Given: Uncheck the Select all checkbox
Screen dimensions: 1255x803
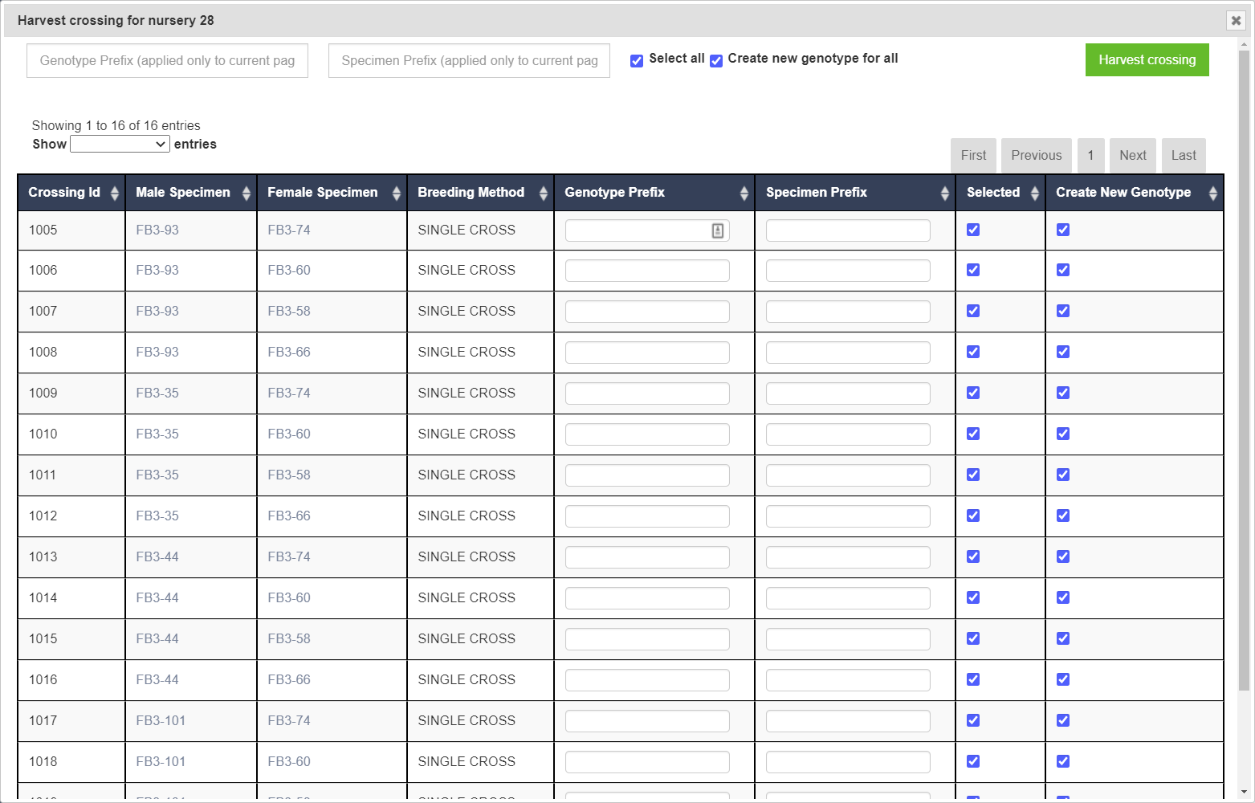Looking at the screenshot, I should coord(637,61).
